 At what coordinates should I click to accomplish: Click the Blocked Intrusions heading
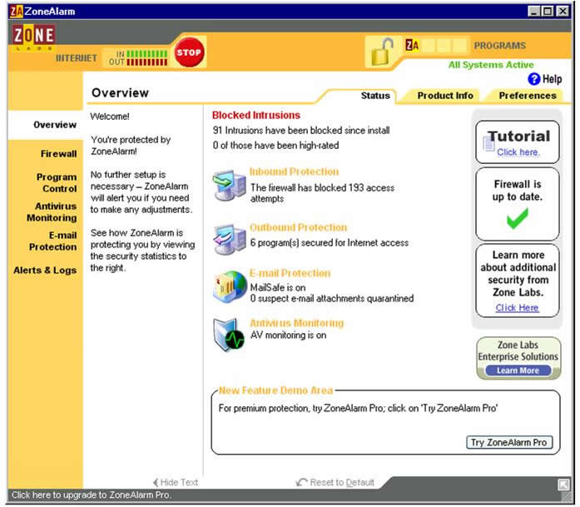click(x=256, y=115)
